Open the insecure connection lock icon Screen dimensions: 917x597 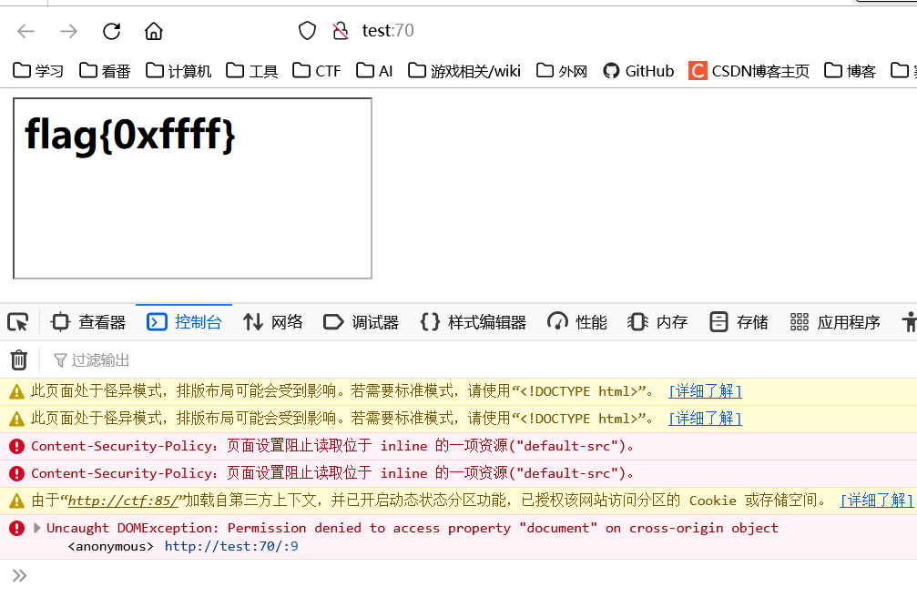pyautogui.click(x=340, y=30)
